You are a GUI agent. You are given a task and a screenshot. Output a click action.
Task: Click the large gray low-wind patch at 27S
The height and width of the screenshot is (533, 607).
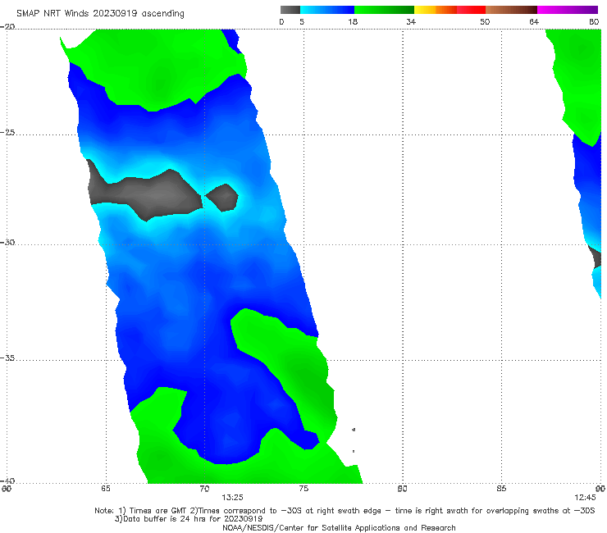[151, 194]
